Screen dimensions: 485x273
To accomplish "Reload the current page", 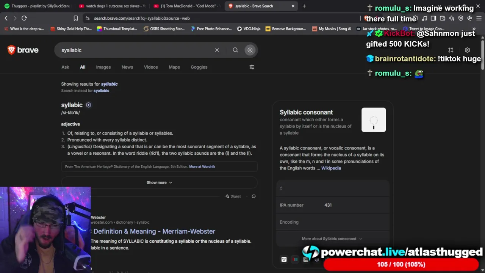I will 24,18.
